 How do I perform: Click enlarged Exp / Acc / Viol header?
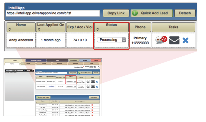click(x=80, y=27)
